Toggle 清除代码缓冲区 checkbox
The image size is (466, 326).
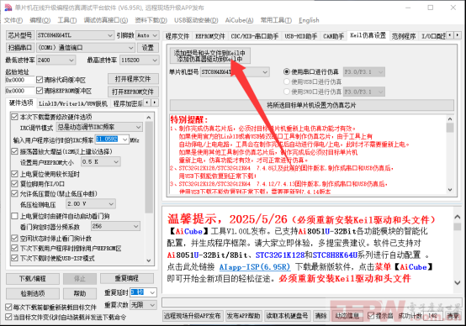40,80
